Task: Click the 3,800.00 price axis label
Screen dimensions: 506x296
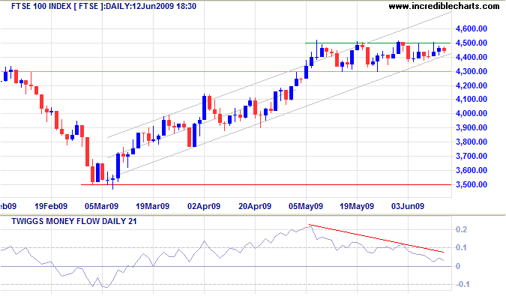Action: 472,142
